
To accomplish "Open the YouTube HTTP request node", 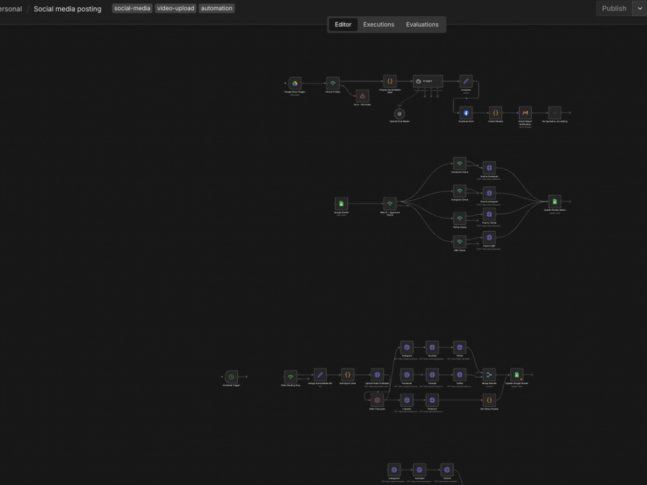I will tap(432, 347).
